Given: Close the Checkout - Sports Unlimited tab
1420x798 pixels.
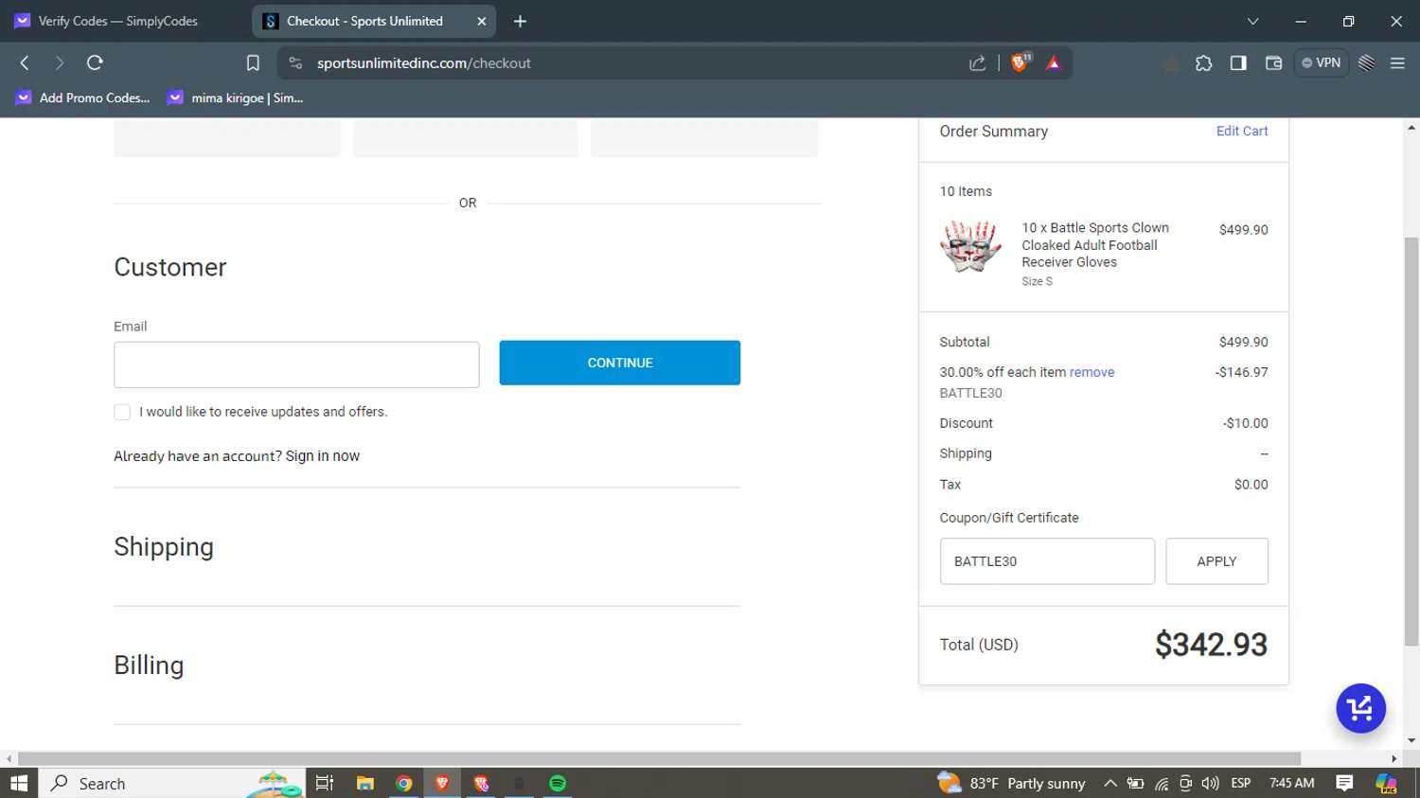Looking at the screenshot, I should 482,21.
